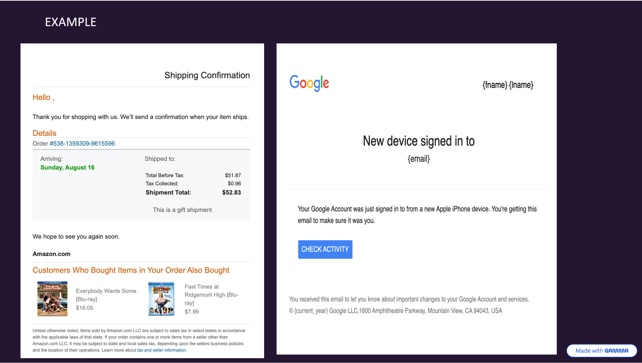This screenshot has height=363, width=642.
Task: Click the Made with Gamma badge
Action: (x=601, y=351)
